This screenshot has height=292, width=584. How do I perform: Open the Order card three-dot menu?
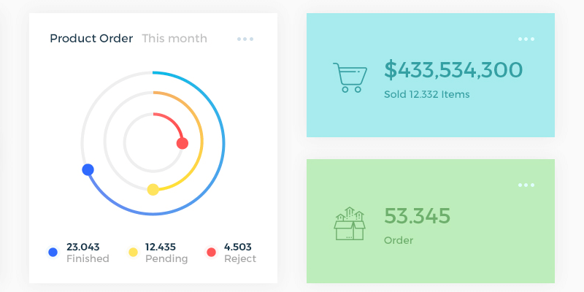point(526,185)
